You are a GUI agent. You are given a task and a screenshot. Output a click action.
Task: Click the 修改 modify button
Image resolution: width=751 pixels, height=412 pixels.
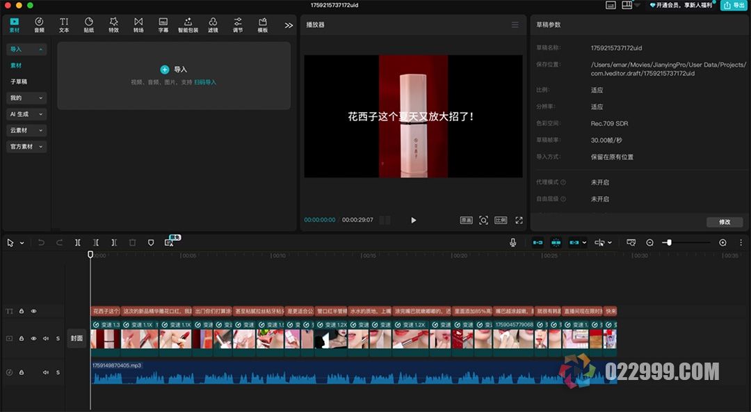coord(725,222)
